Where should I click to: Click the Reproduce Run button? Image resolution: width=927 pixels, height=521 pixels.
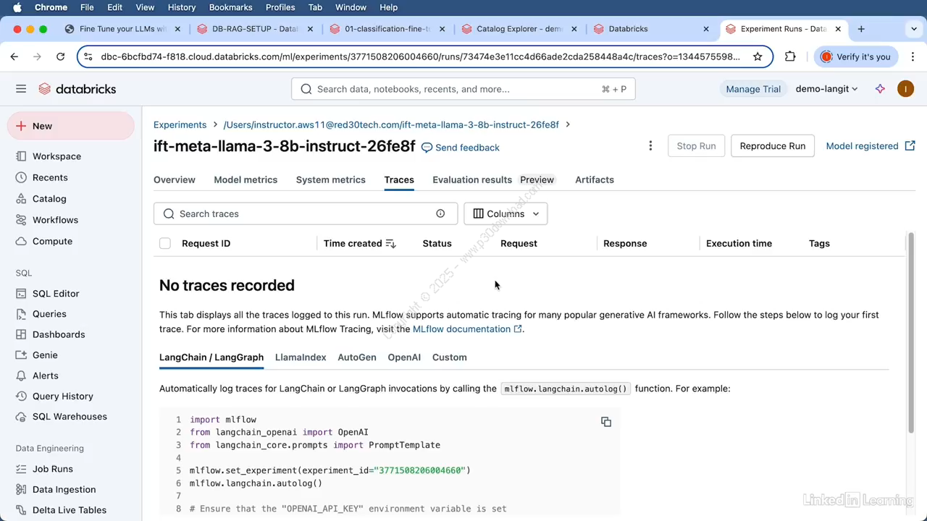[773, 146]
